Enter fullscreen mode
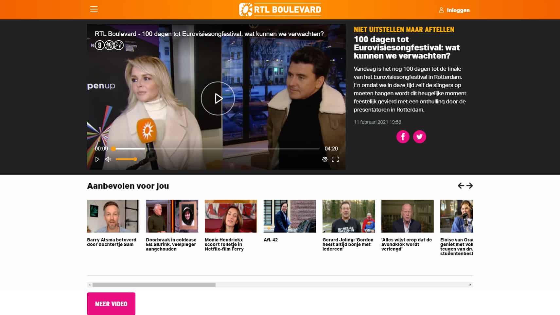Screen dimensions: 560x315 pos(335,159)
